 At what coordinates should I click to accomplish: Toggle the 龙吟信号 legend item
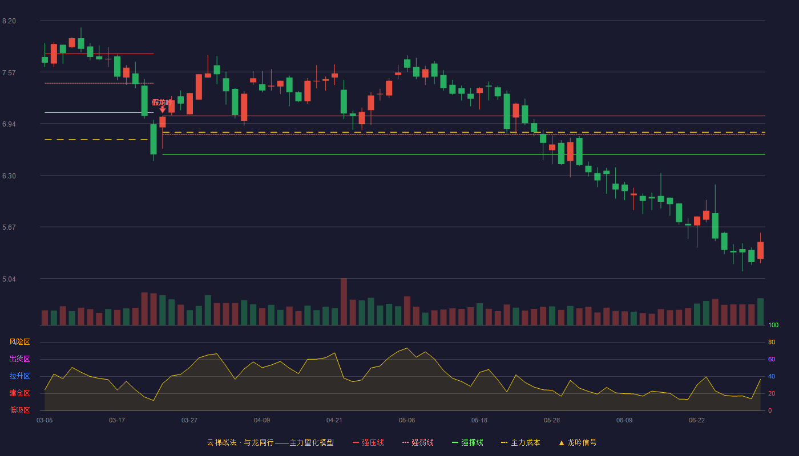pos(578,442)
